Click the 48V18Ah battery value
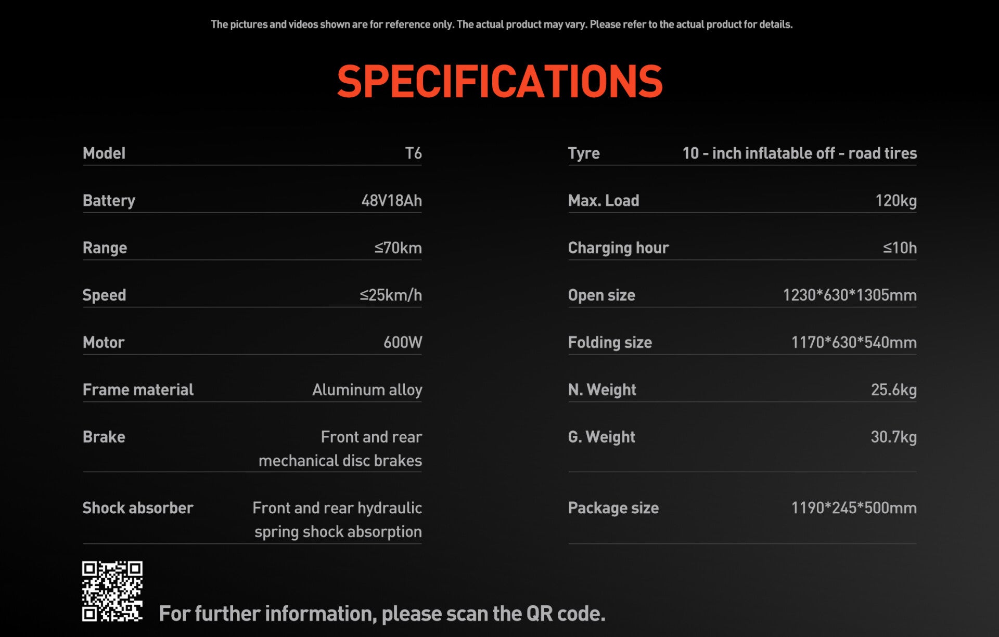This screenshot has width=999, height=637. point(391,201)
